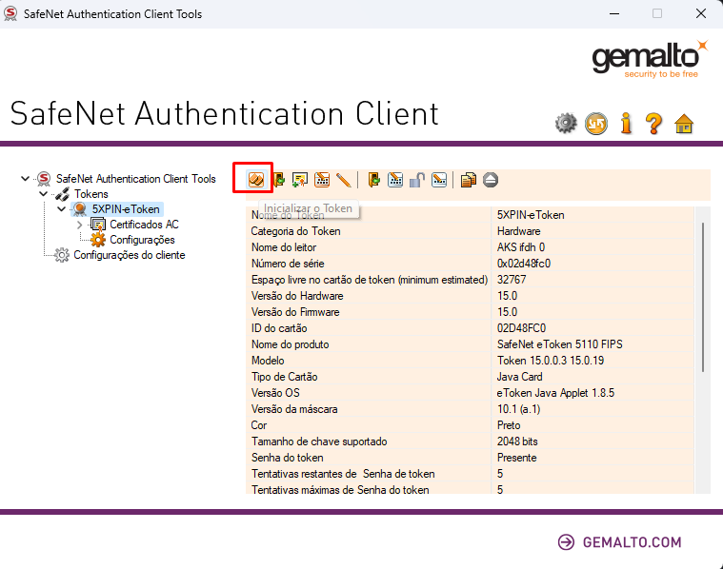This screenshot has width=723, height=569.
Task: Click the token details vertical scrollbar
Action: click(x=704, y=295)
